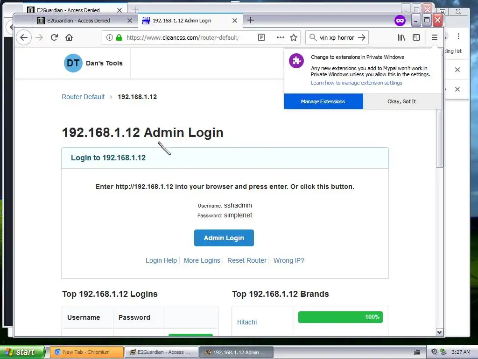Click the sshadmin username text

click(238, 206)
